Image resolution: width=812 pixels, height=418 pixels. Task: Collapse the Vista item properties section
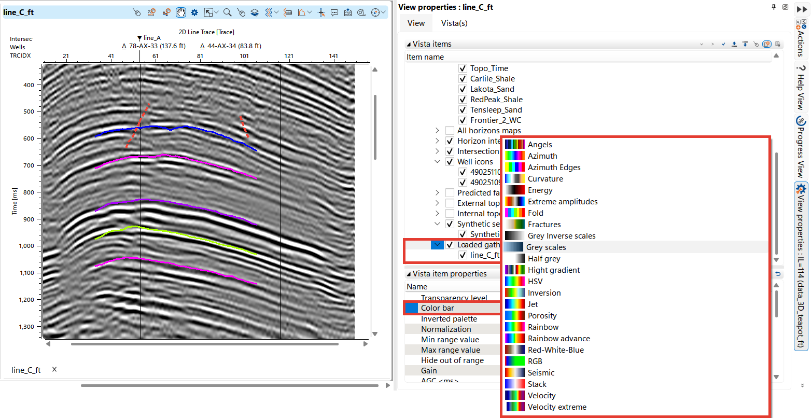pos(410,273)
